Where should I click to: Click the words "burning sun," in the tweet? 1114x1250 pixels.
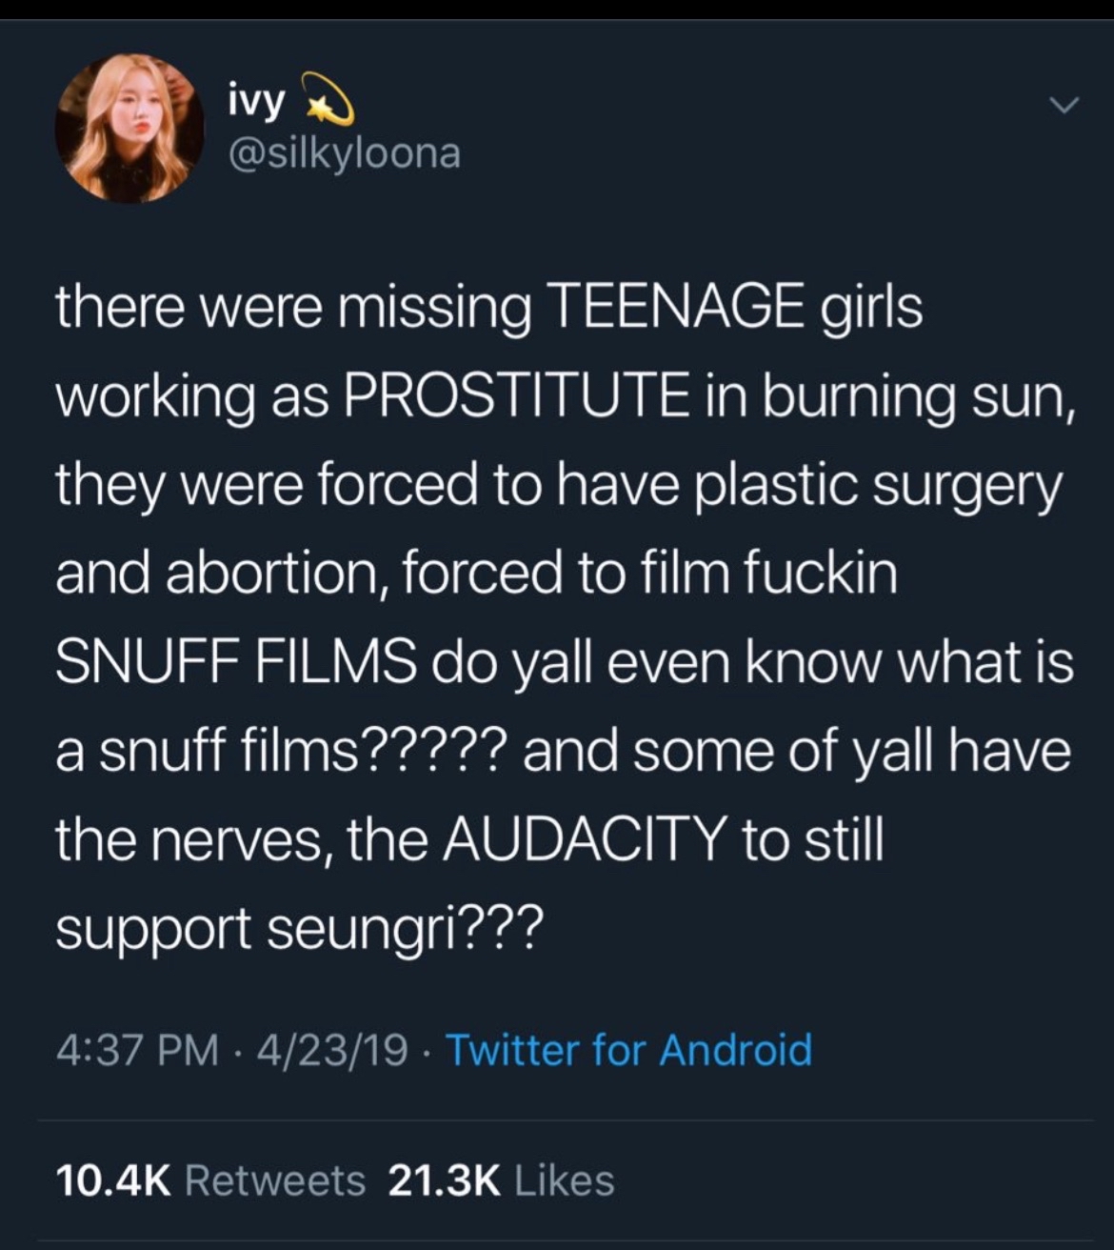pyautogui.click(x=918, y=397)
